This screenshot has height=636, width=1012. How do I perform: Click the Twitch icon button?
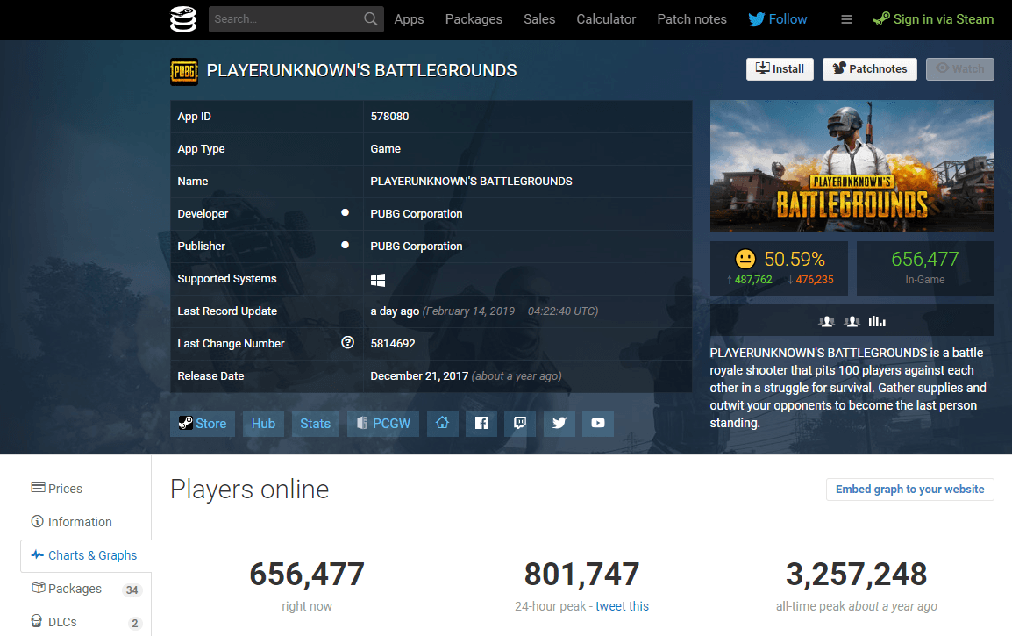tap(520, 424)
